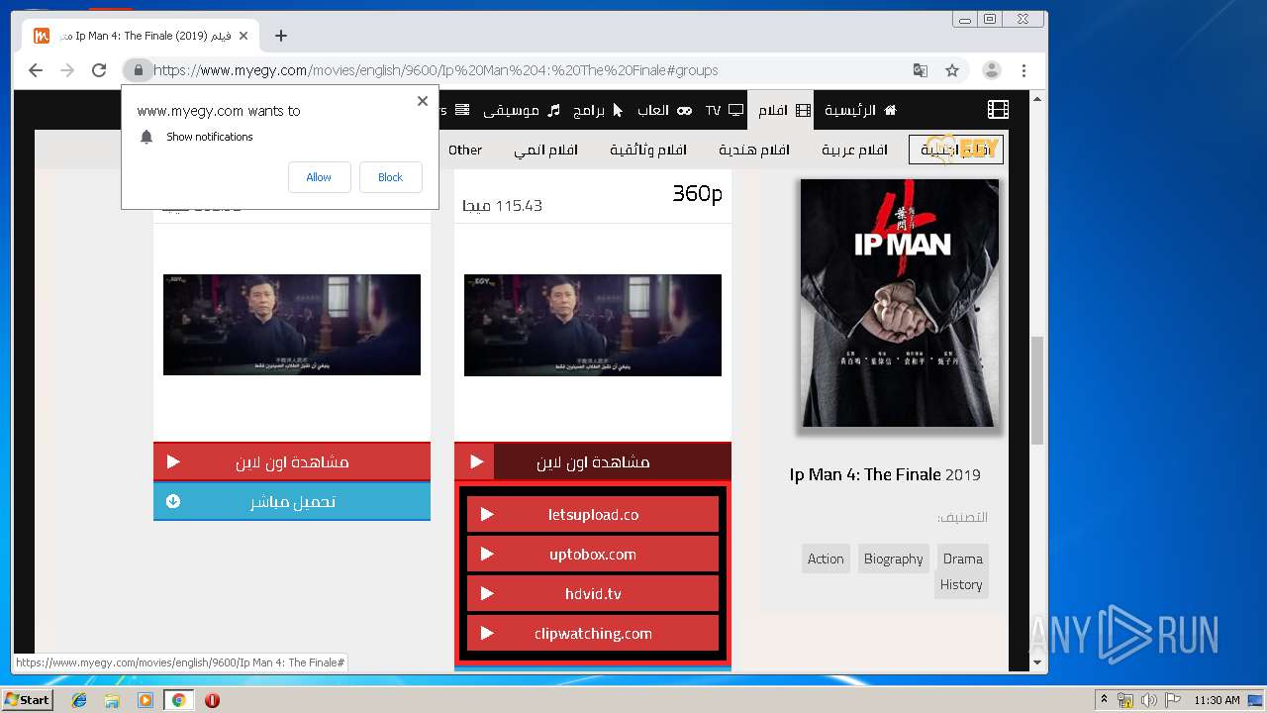Screen dimensions: 1267x713
Task: Show hidden tray icons arrow
Action: [1105, 700]
